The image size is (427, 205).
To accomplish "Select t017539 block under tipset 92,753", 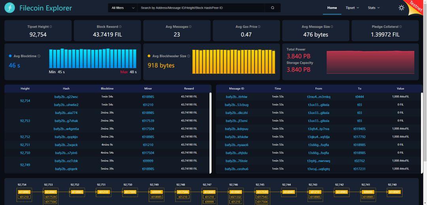I will tap(51, 197).
